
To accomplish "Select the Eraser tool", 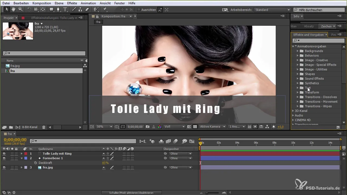I will point(87,9).
